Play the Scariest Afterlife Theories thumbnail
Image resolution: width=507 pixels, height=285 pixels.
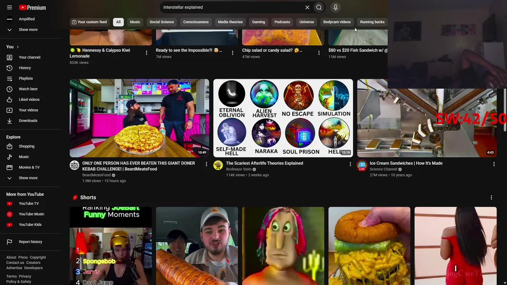click(283, 118)
